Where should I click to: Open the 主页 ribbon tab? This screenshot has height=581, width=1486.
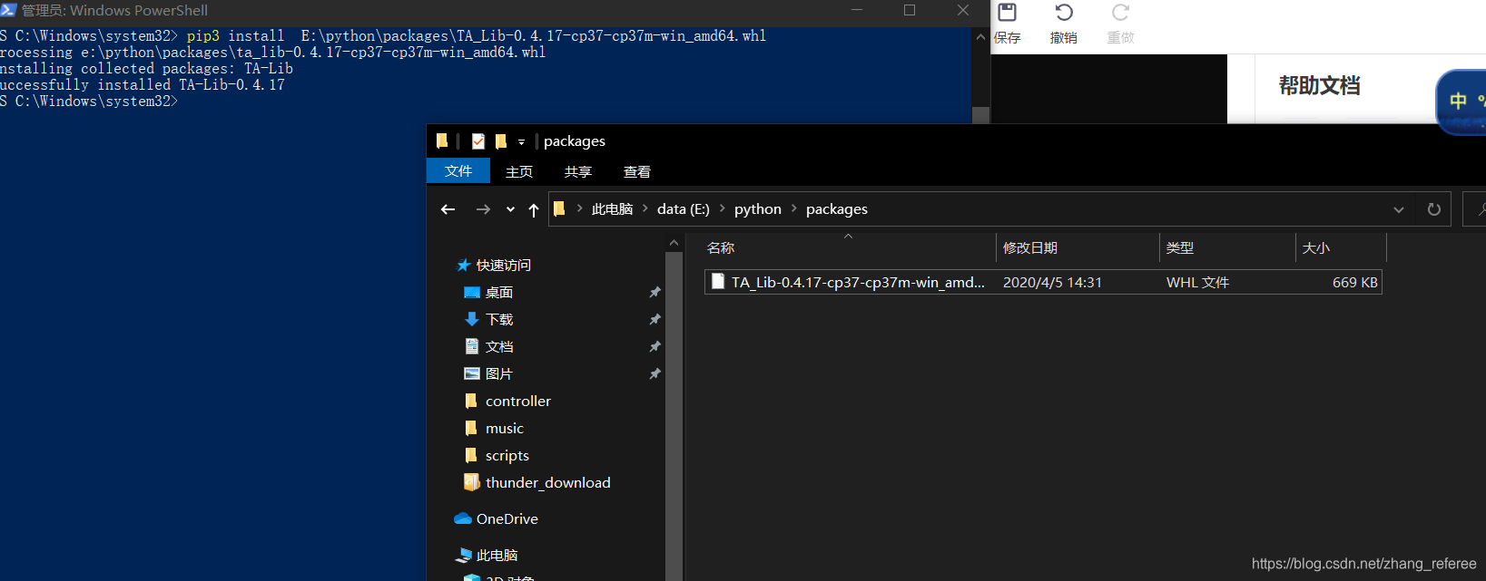click(519, 171)
